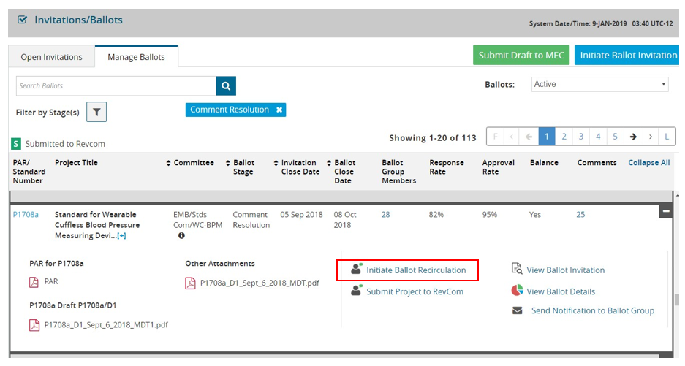685x366 pixels.
Task: Click Initiate Ballot Recirculation link
Action: coord(415,270)
